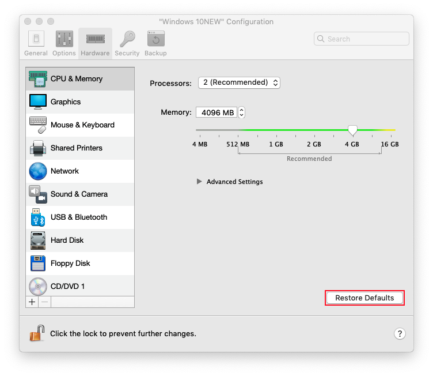Open USB & Bluetooth settings

coord(78,217)
